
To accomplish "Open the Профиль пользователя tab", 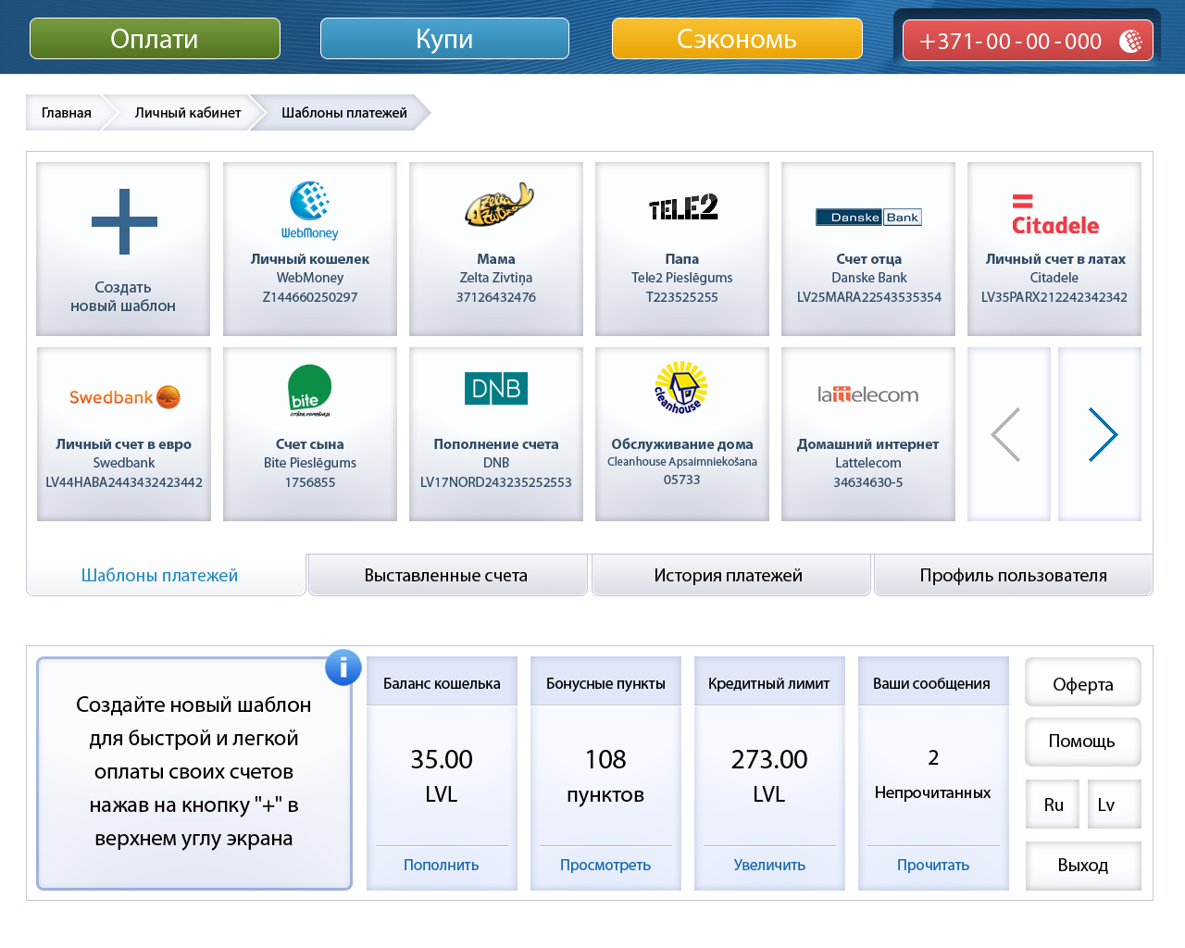I will point(1013,575).
